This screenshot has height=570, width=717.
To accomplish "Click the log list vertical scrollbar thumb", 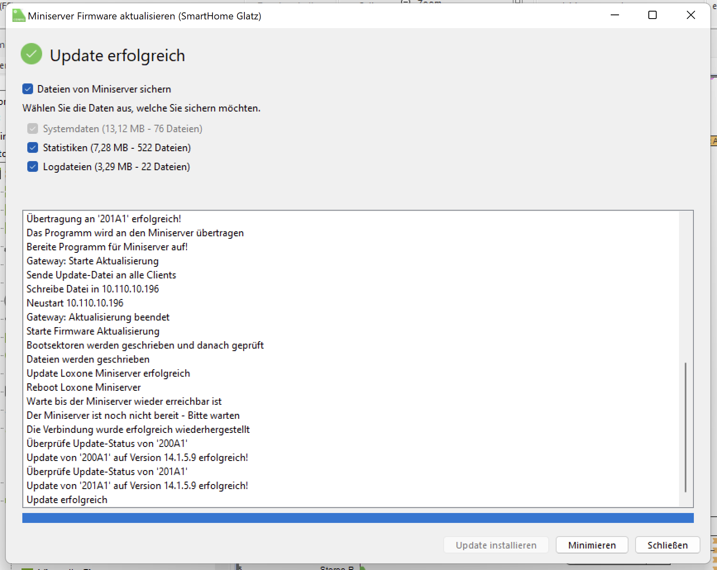I will (686, 427).
